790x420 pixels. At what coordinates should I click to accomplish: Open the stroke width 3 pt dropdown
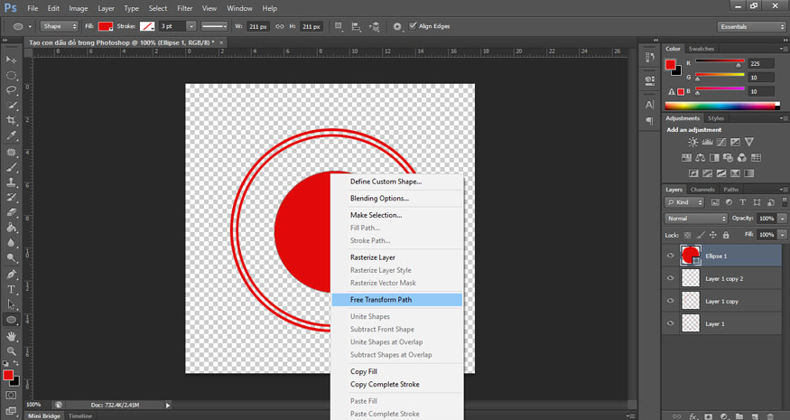[191, 26]
